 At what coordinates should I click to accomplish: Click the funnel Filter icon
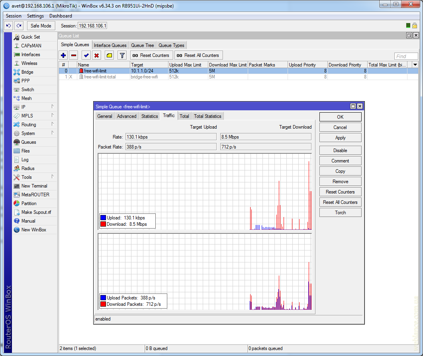click(122, 55)
